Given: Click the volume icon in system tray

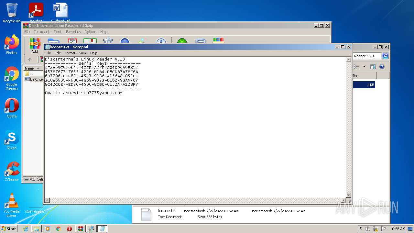Looking at the screenshot, I should 368,229.
